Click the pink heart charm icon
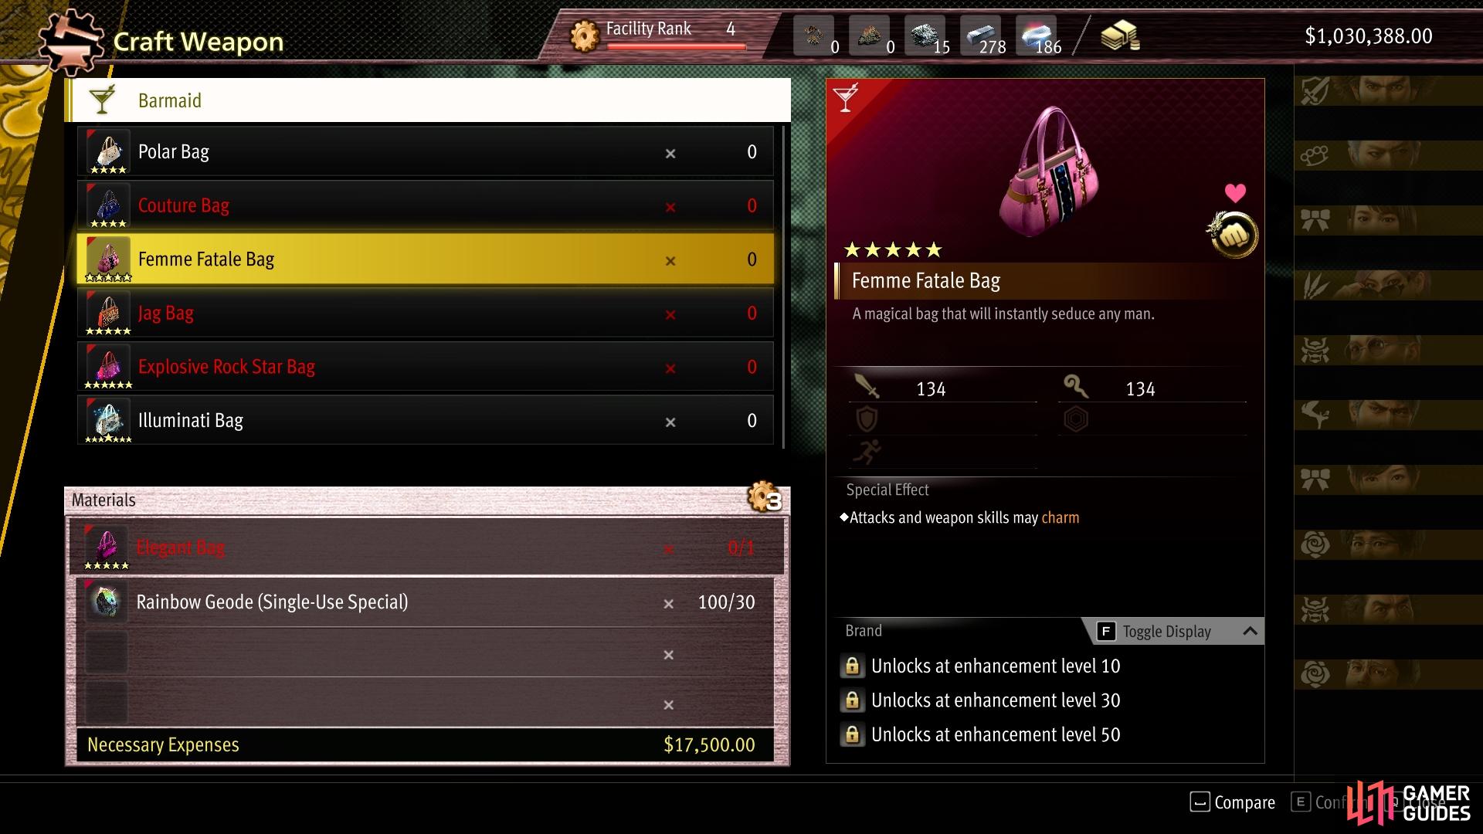 tap(1235, 193)
